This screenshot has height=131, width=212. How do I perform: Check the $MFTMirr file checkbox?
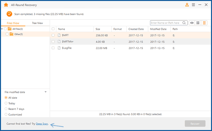coord(53,42)
